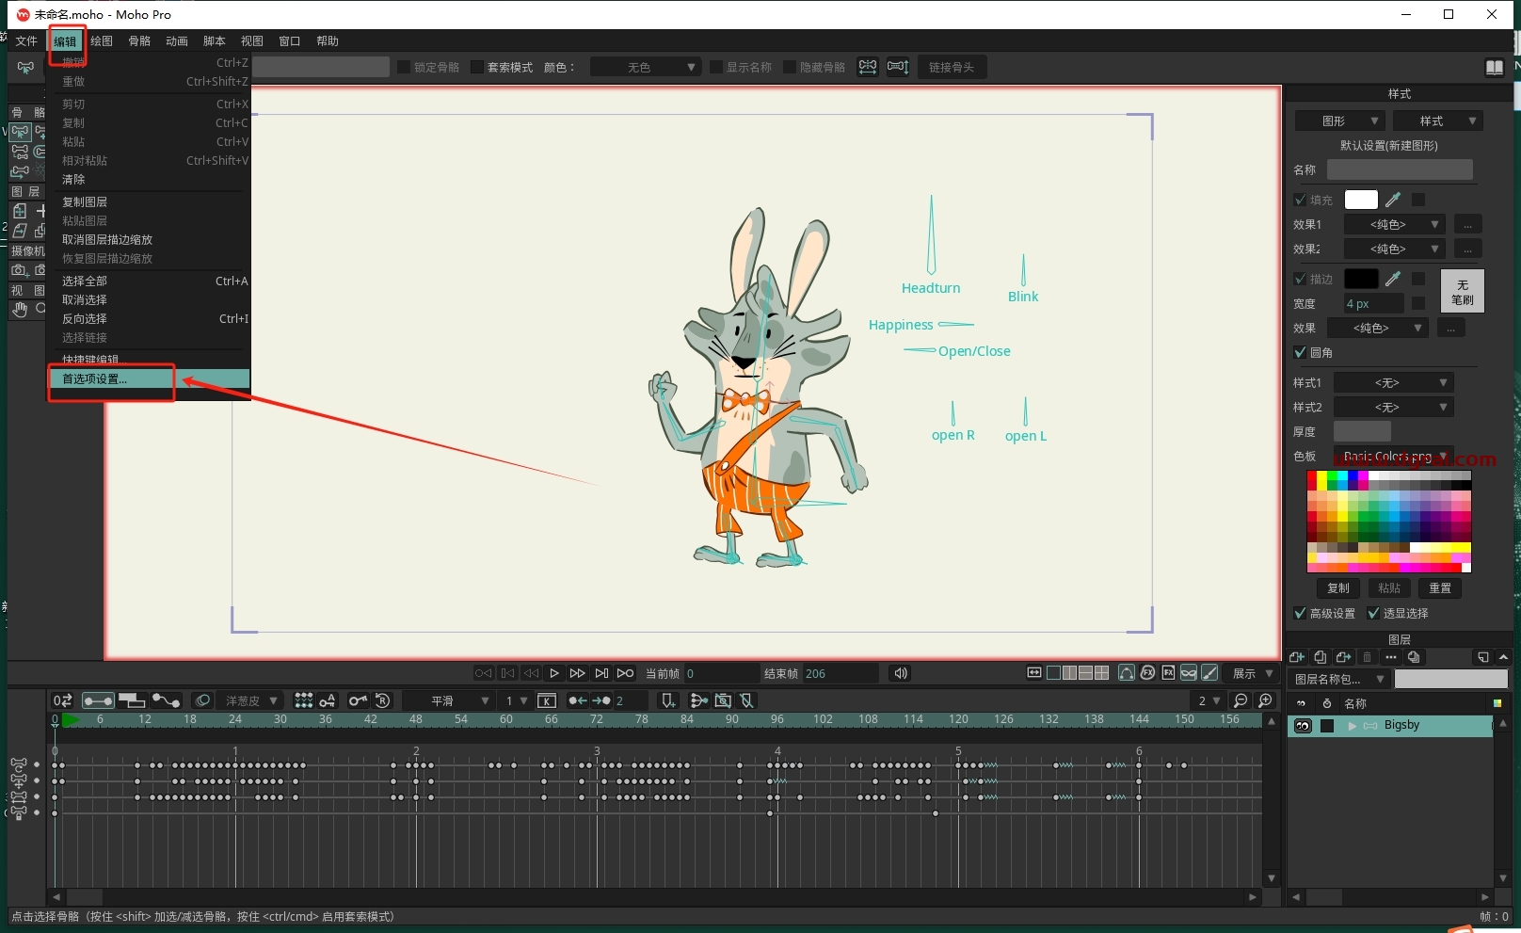Choose 反向选择 menu entry
Screen dimensions: 1521x933
pos(150,318)
